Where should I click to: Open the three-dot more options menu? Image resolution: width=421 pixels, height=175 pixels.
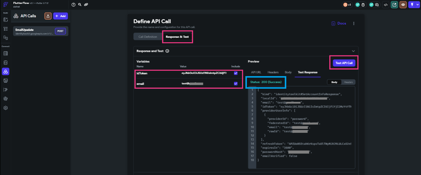coord(354,23)
